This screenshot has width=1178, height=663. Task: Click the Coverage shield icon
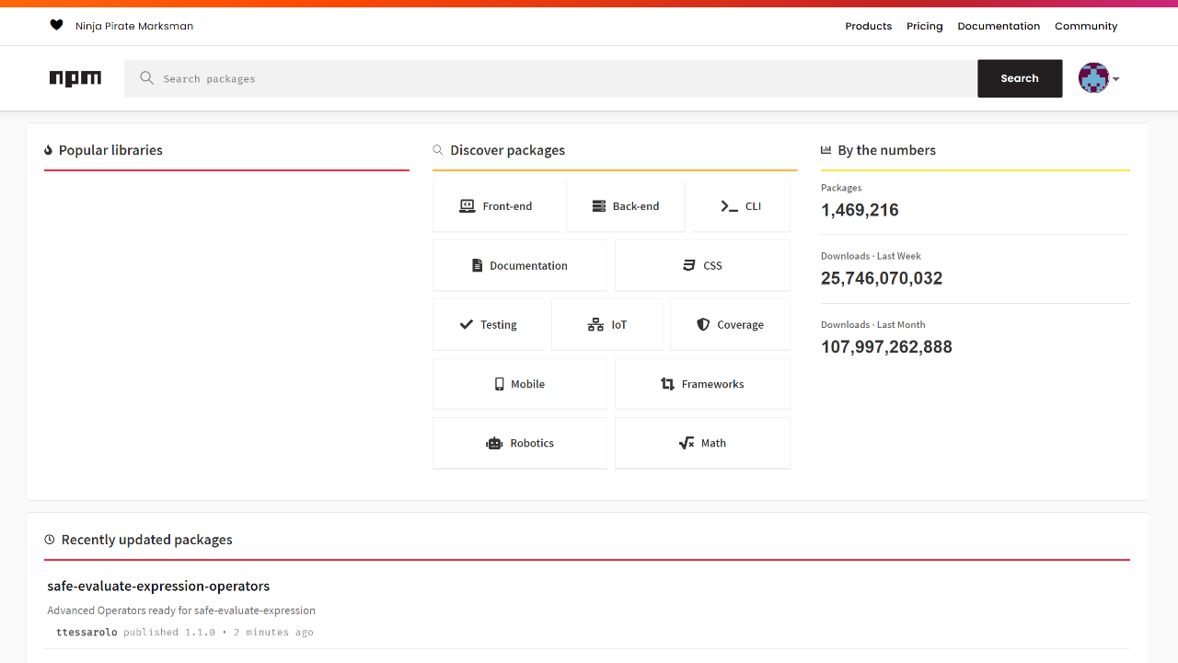(704, 324)
